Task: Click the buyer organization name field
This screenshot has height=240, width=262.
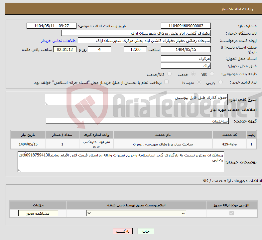Action: point(136,33)
